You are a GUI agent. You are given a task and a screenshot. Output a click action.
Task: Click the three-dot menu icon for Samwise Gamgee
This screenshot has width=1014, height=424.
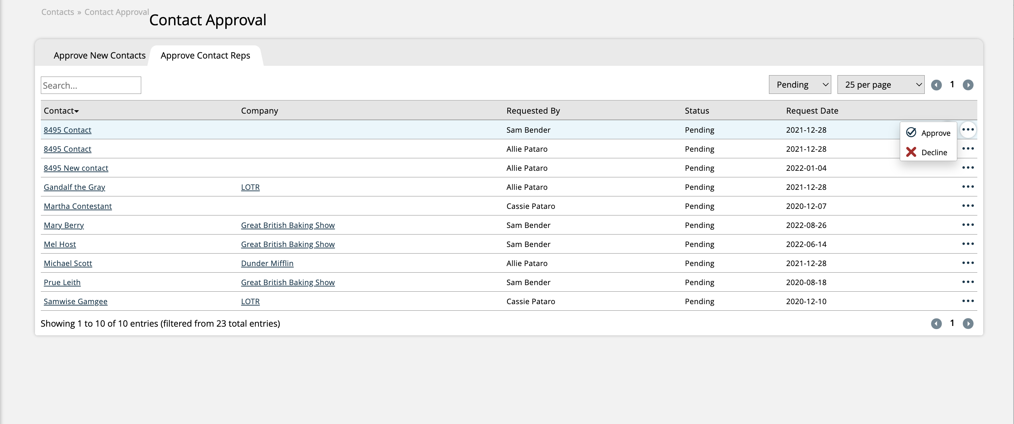[968, 300]
